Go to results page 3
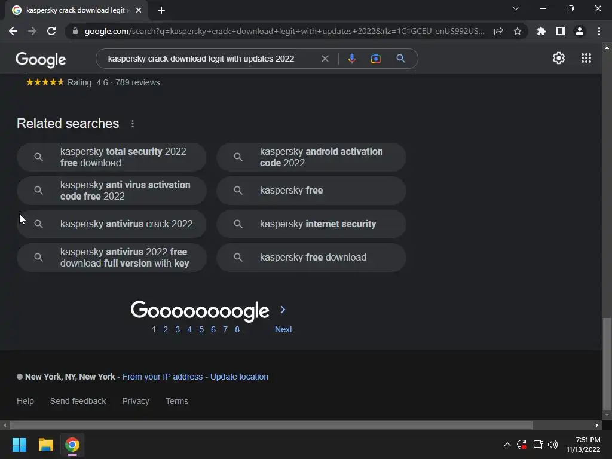 (178, 329)
